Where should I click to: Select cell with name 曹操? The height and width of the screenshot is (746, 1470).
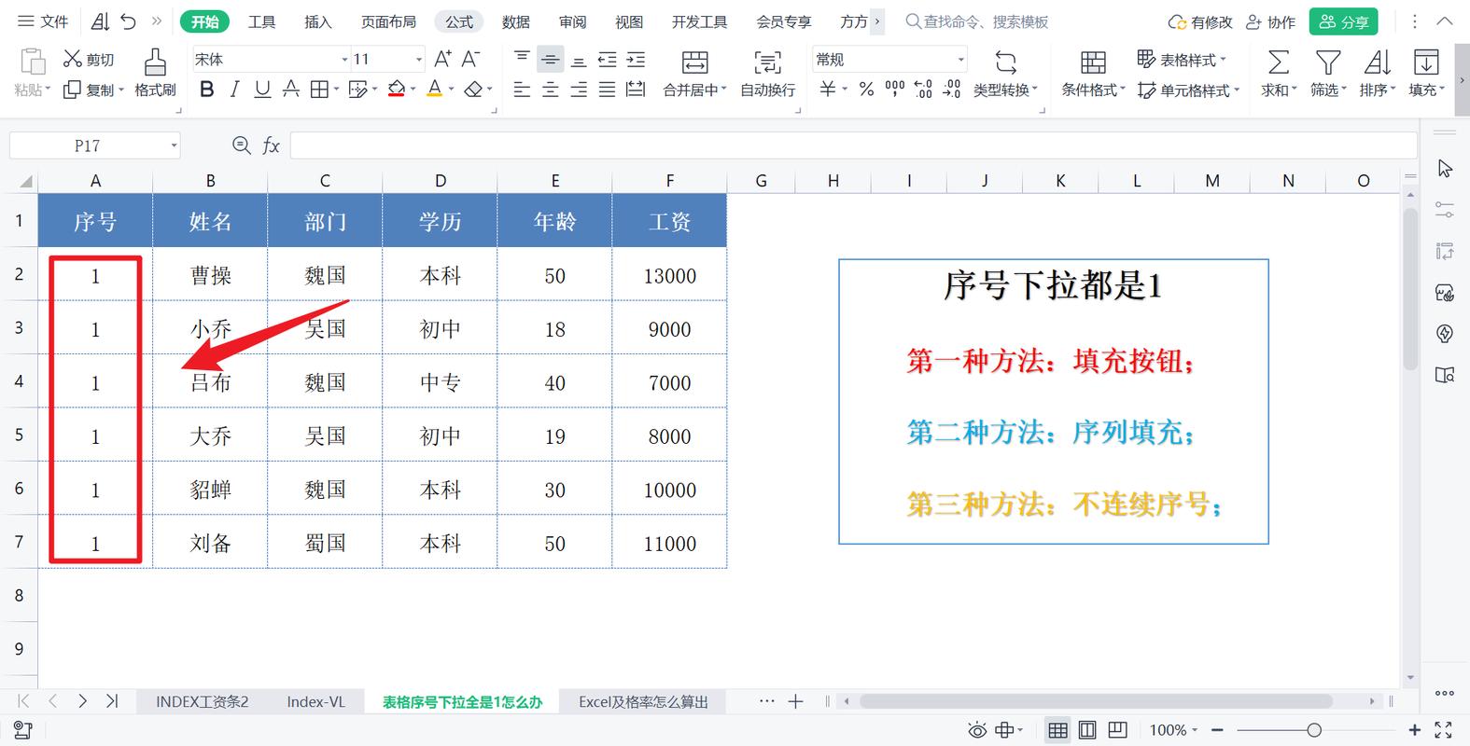(211, 275)
